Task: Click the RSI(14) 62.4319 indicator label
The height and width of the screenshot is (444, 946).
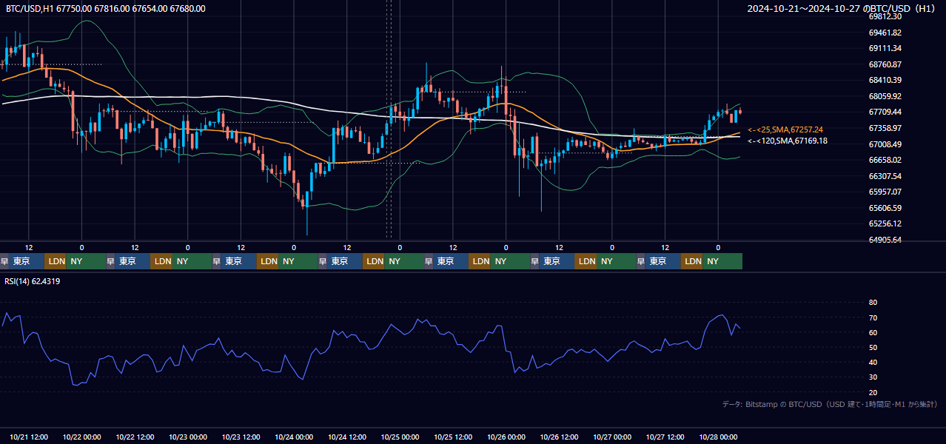Action: tap(33, 281)
